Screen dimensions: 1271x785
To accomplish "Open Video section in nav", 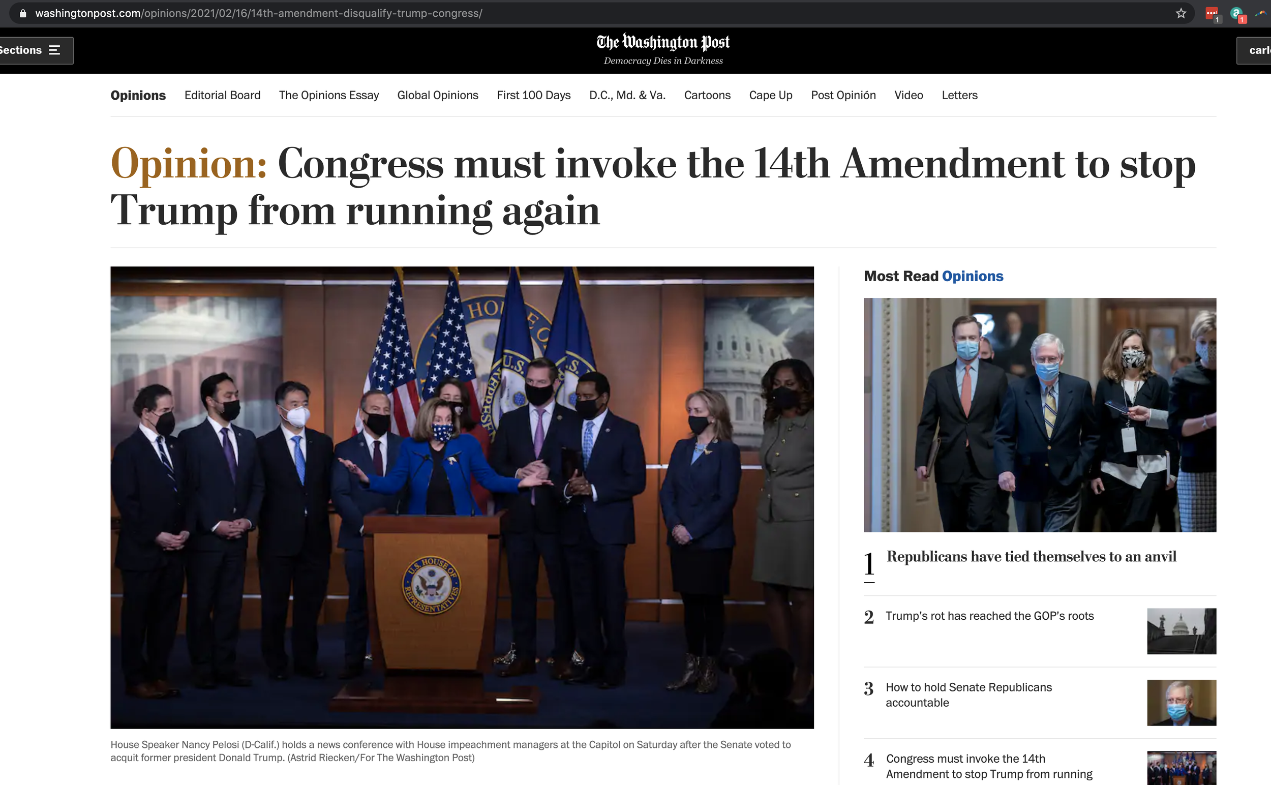I will pos(909,96).
